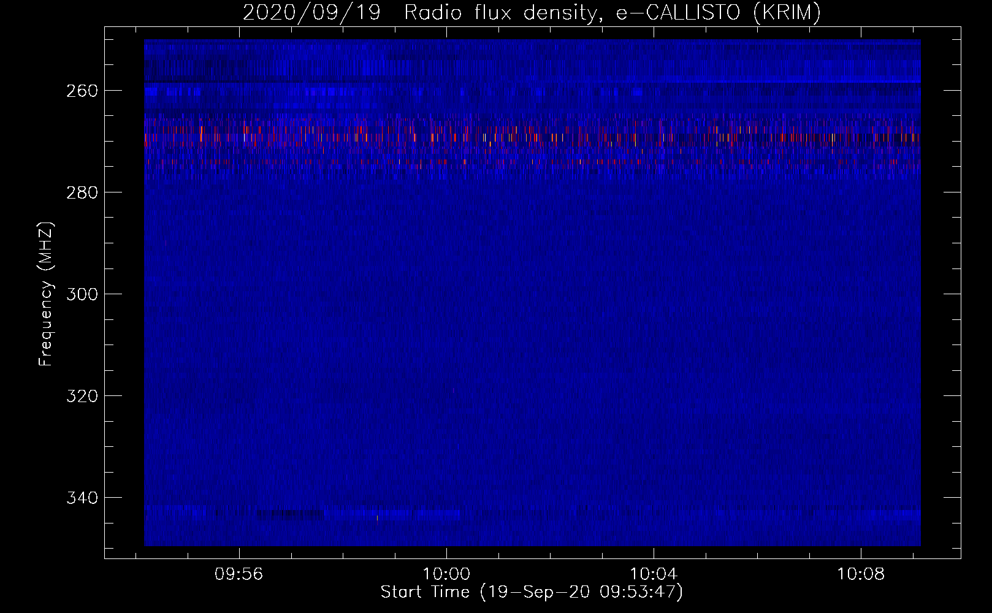Viewport: 992px width, 613px height.
Task: Click the 09:56 time tick label
Action: pyautogui.click(x=239, y=574)
